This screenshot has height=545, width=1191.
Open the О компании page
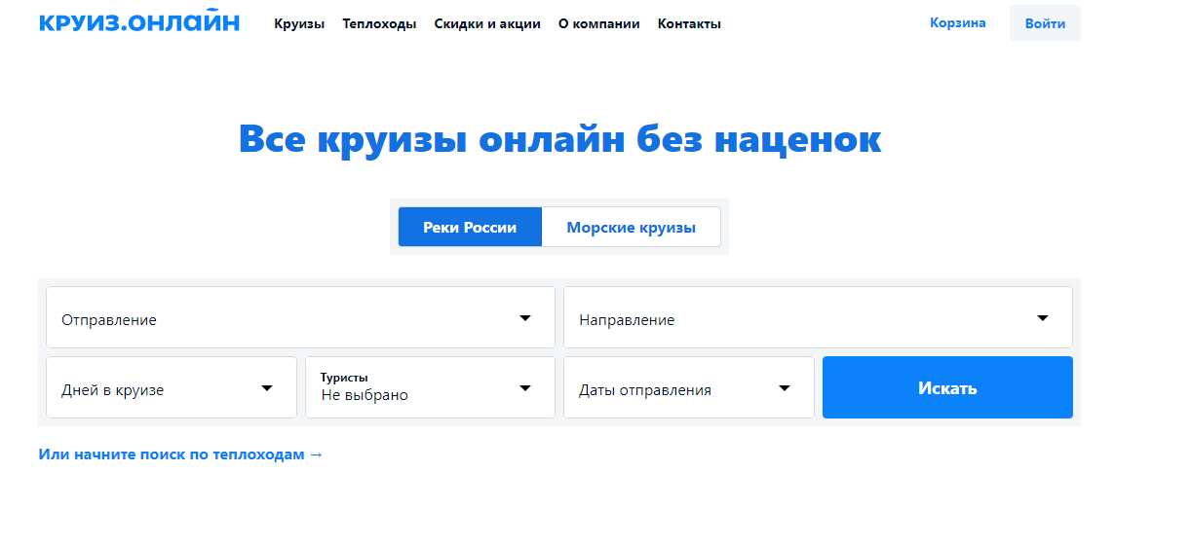coord(599,24)
